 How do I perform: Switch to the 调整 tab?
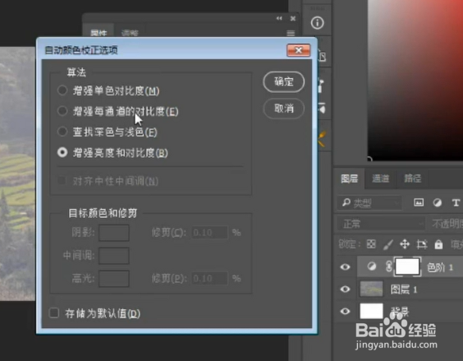[130, 33]
